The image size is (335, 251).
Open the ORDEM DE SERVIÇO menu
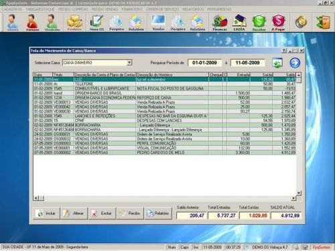(162, 9)
